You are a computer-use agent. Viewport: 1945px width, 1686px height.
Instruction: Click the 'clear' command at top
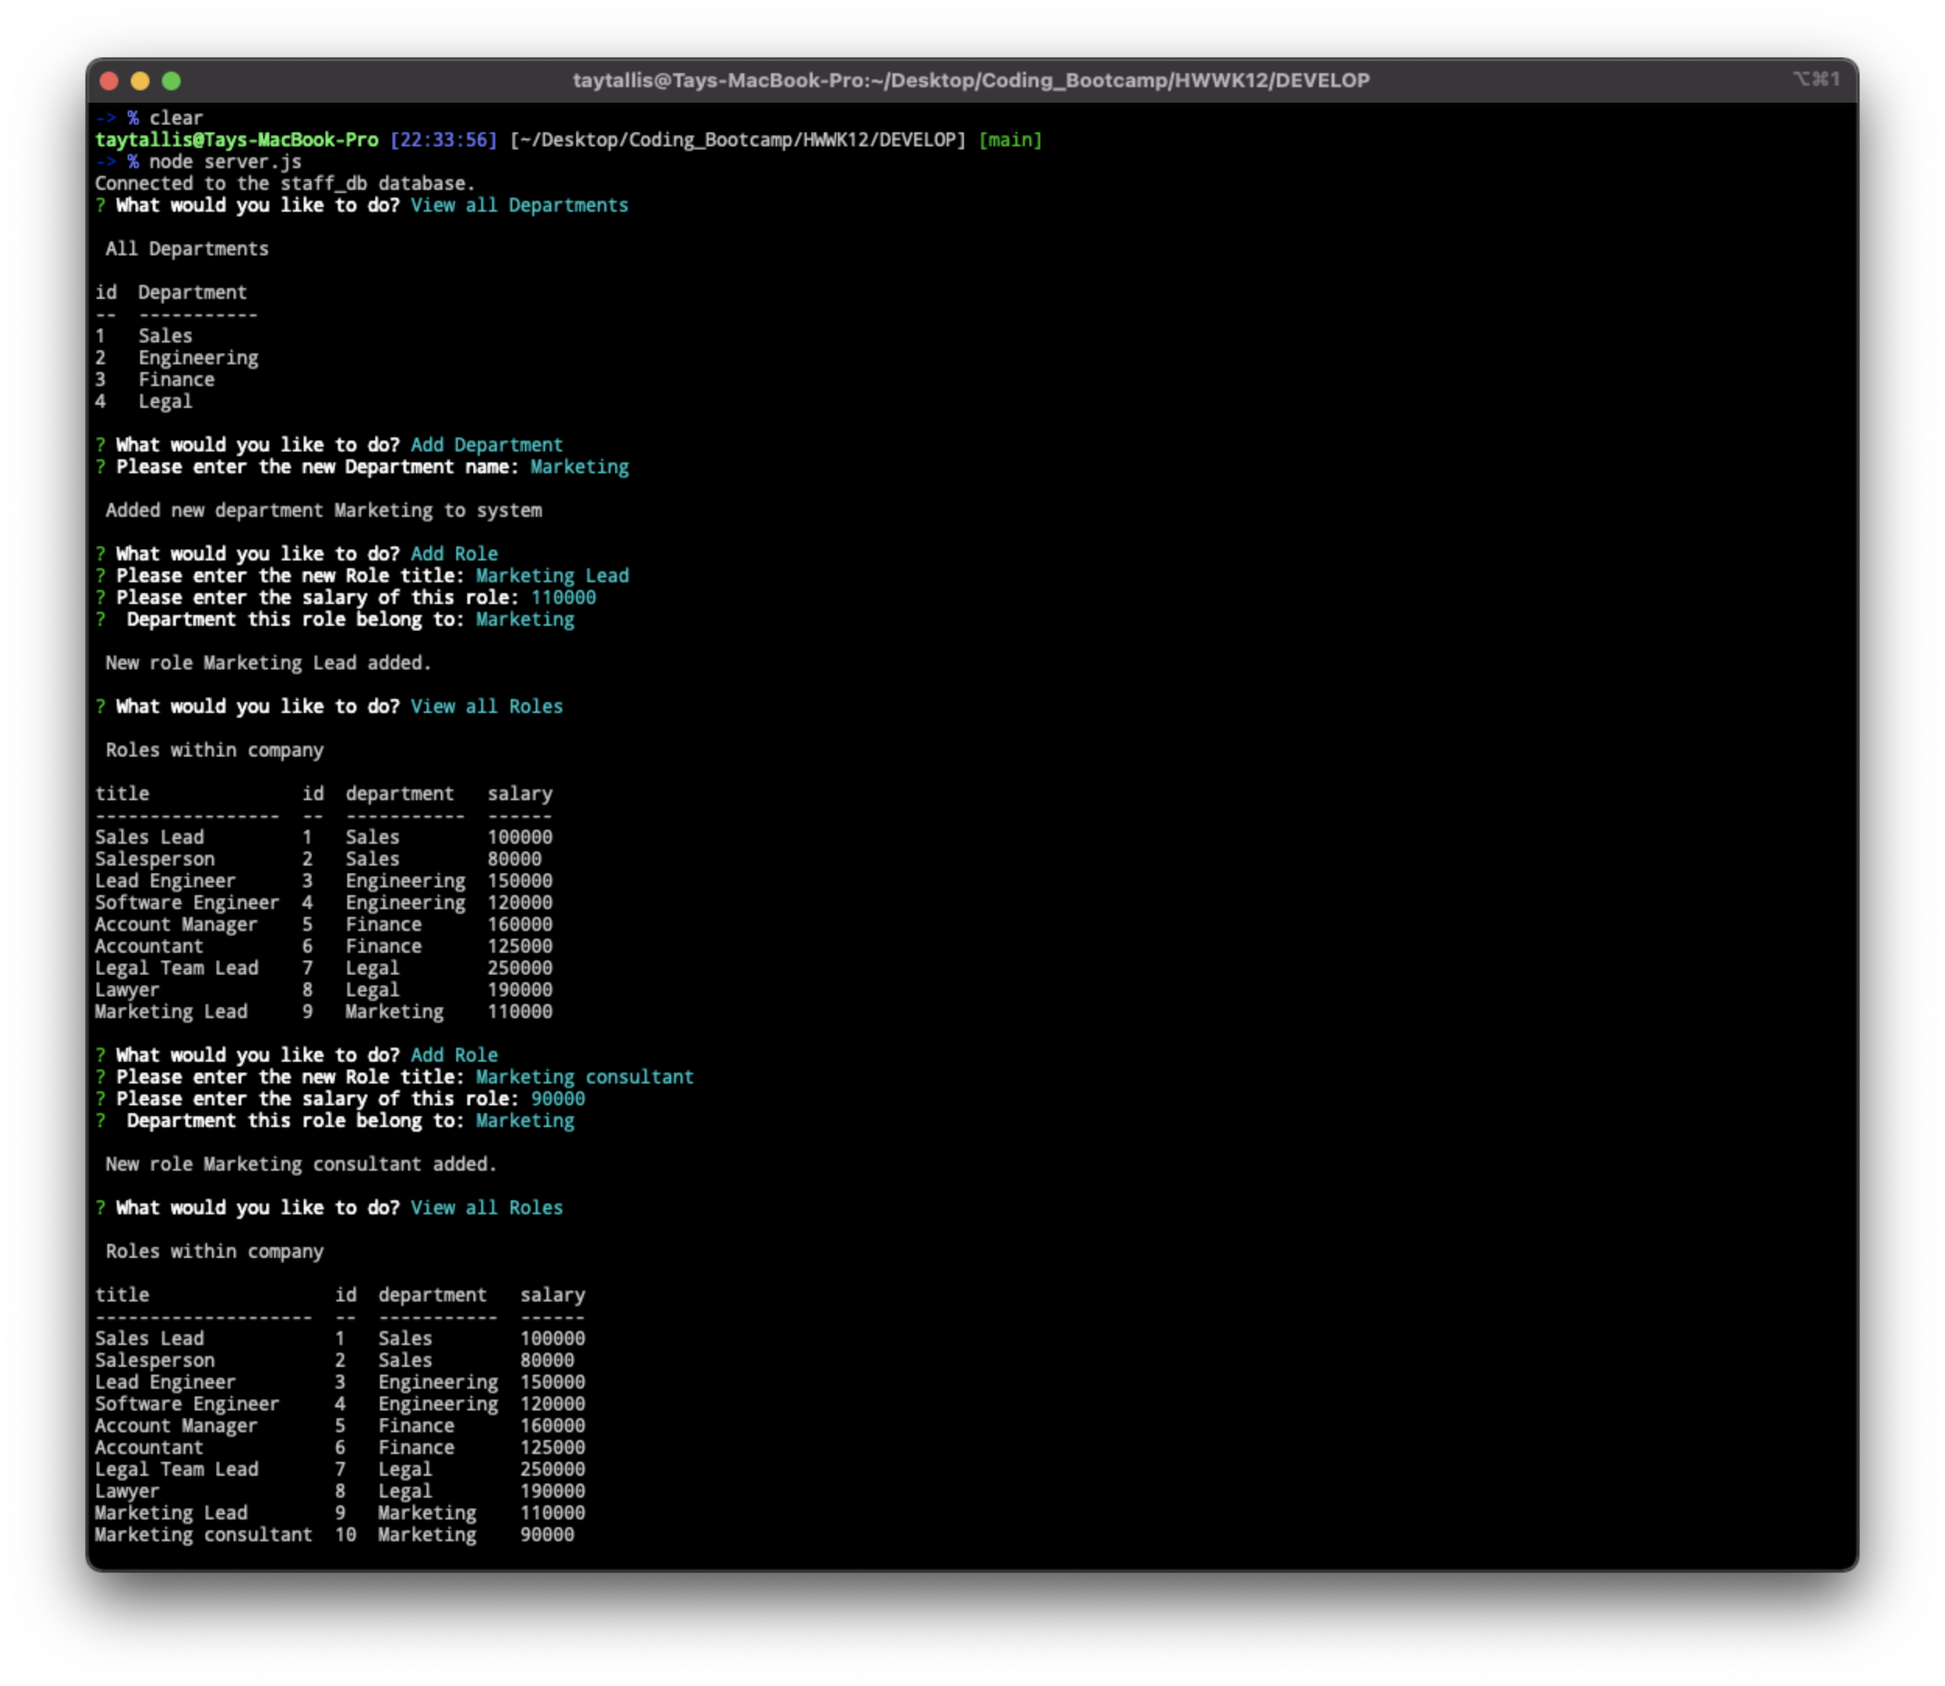click(x=176, y=118)
